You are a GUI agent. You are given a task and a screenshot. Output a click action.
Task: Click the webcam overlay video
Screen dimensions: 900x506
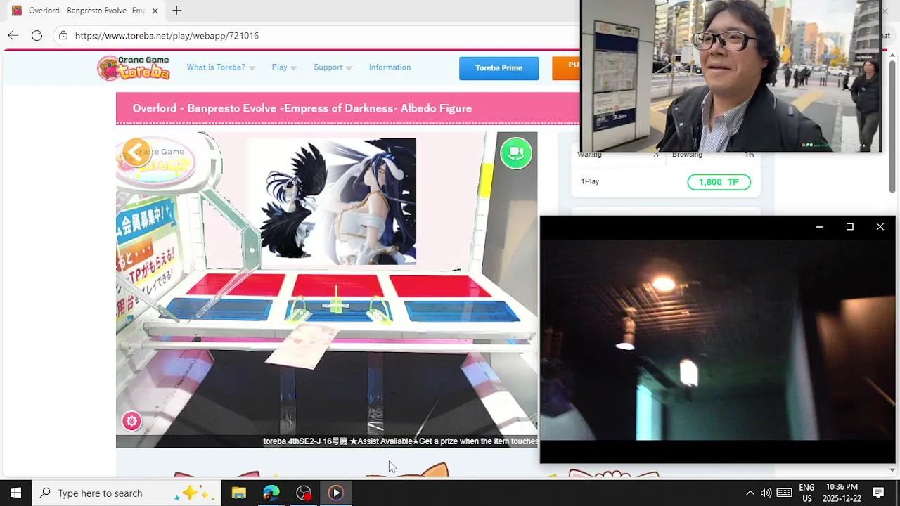point(731,76)
